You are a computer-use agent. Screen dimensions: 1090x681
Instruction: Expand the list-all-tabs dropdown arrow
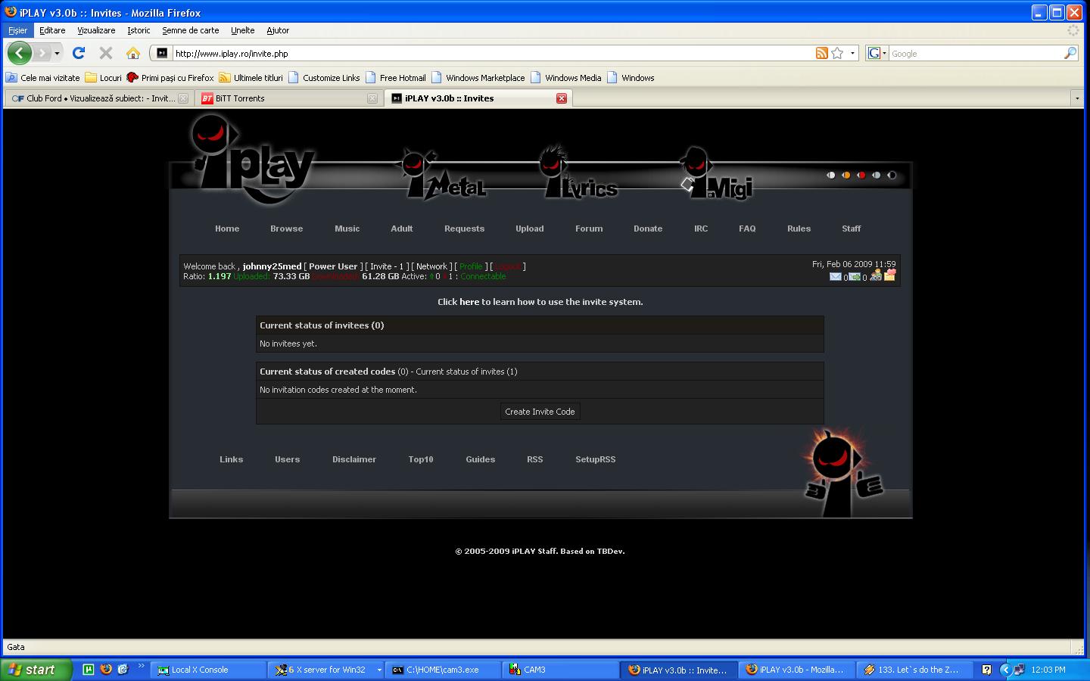click(1076, 98)
